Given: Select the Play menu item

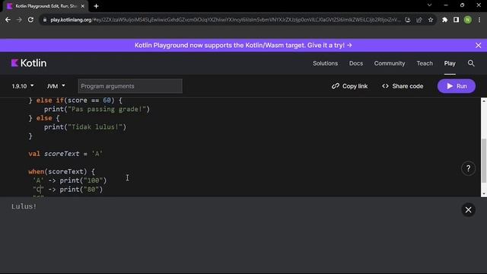Looking at the screenshot, I should pos(450,63).
